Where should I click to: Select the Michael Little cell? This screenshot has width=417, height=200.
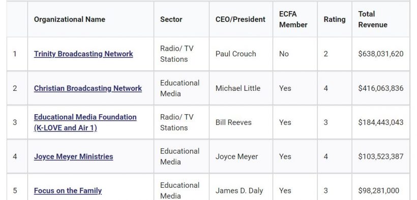point(241,88)
